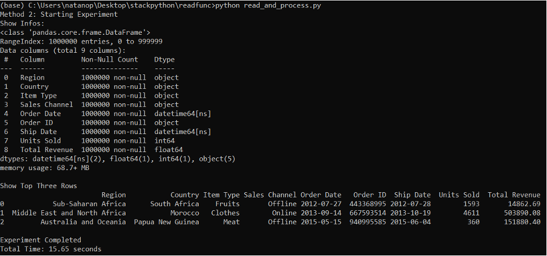Click the 'Units Sold' table header

click(x=459, y=195)
